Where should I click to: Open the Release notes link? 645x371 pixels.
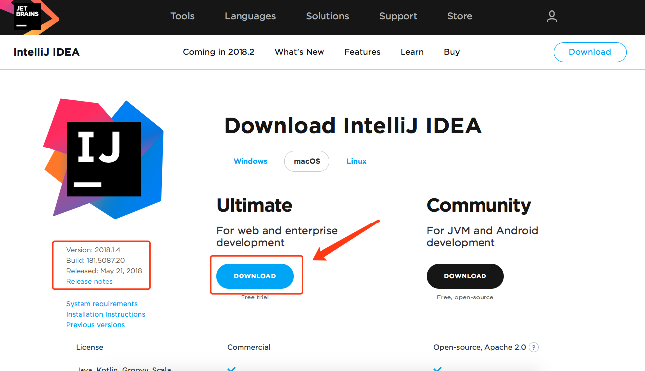89,281
